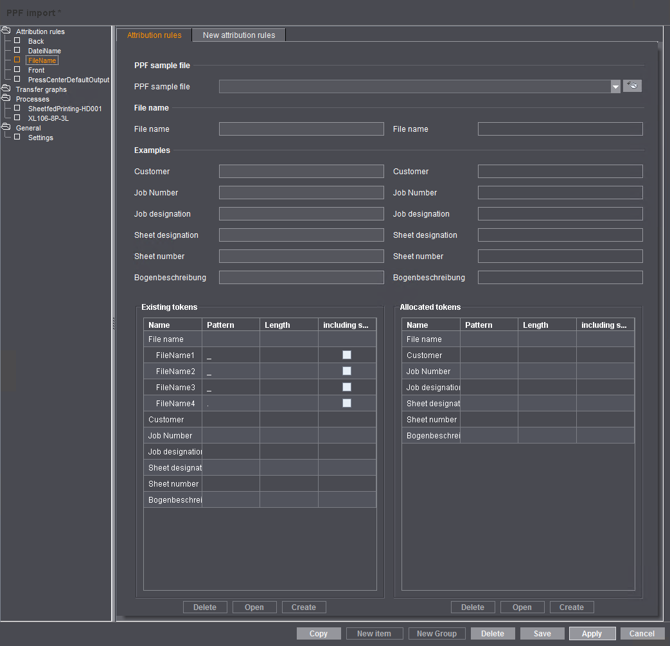
Task: Create a new token under Existing tokens
Action: tap(303, 607)
